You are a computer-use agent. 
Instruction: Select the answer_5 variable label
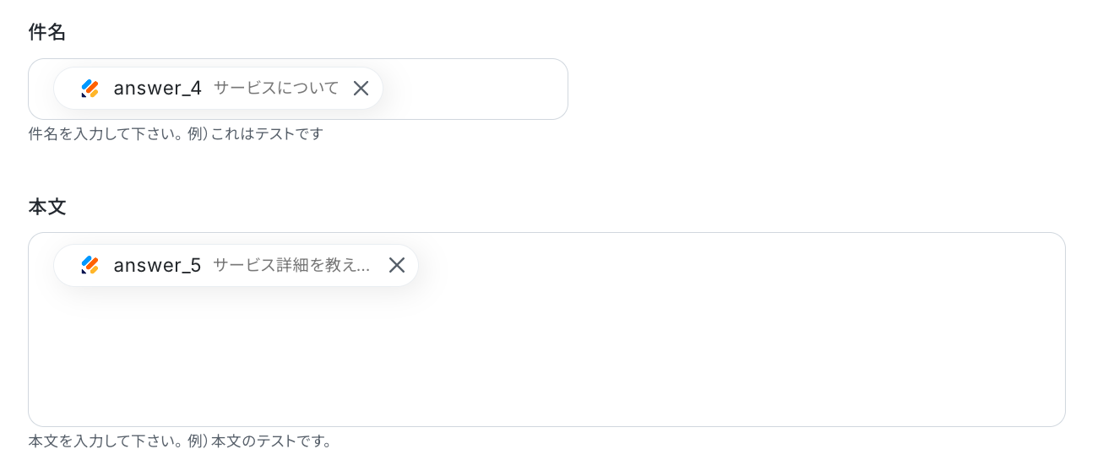pyautogui.click(x=157, y=265)
